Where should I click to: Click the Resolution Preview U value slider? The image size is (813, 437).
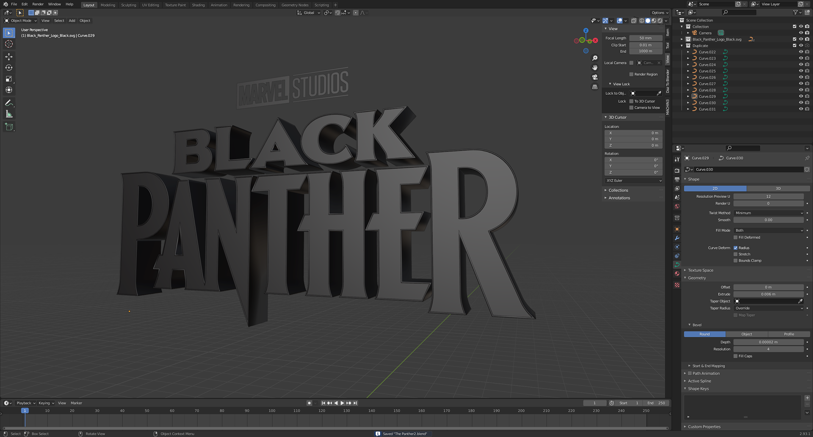(x=769, y=196)
